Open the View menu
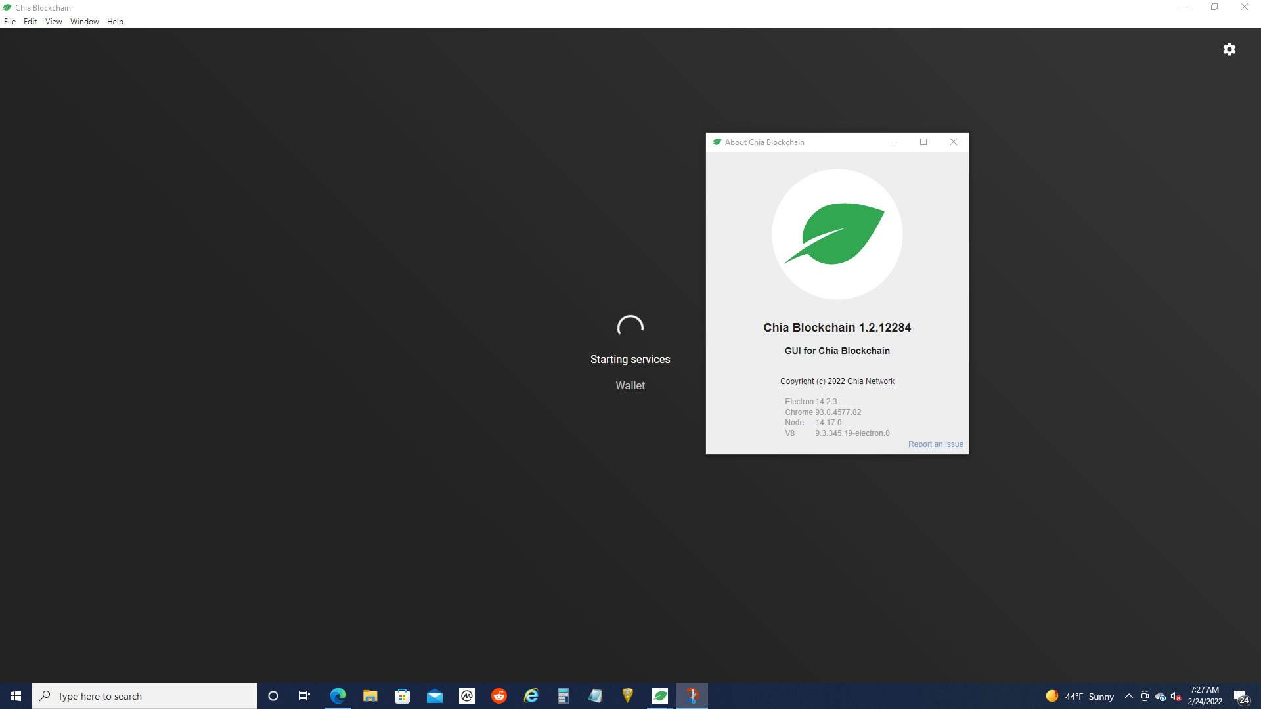Screen dimensions: 1261x709 [x=53, y=22]
